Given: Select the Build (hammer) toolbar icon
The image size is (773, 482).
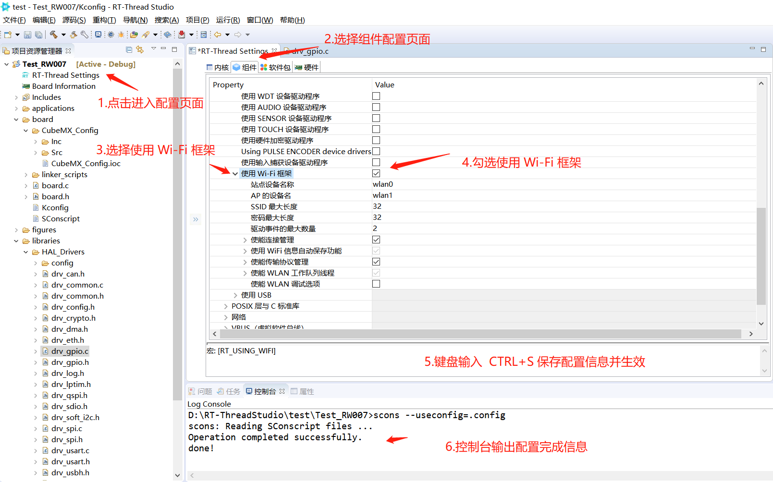Looking at the screenshot, I should (x=53, y=35).
